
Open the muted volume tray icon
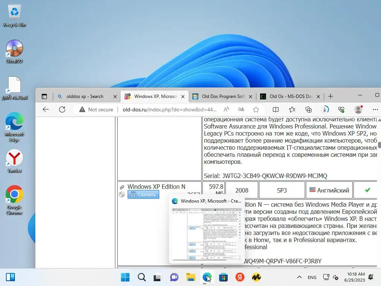336,277
